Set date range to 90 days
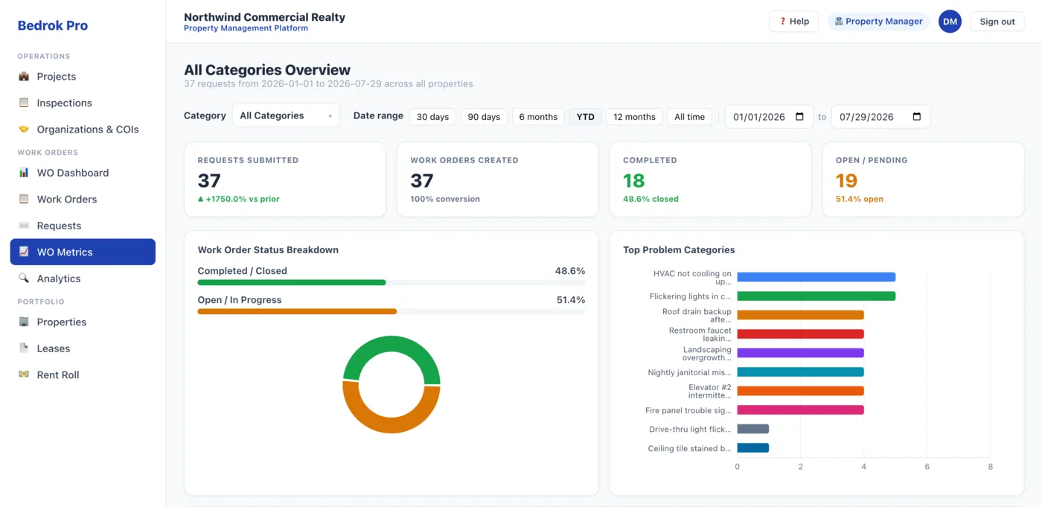This screenshot has height=507, width=1042. 484,117
